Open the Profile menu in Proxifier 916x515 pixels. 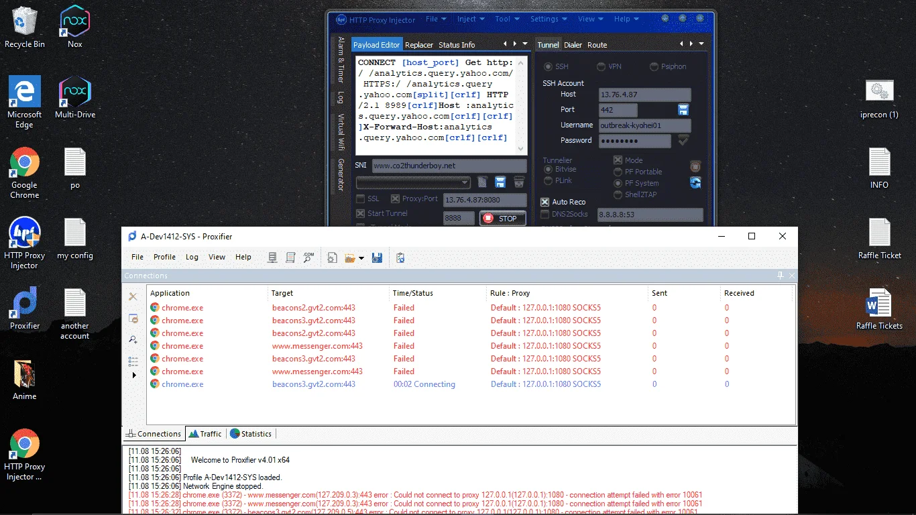tap(164, 257)
